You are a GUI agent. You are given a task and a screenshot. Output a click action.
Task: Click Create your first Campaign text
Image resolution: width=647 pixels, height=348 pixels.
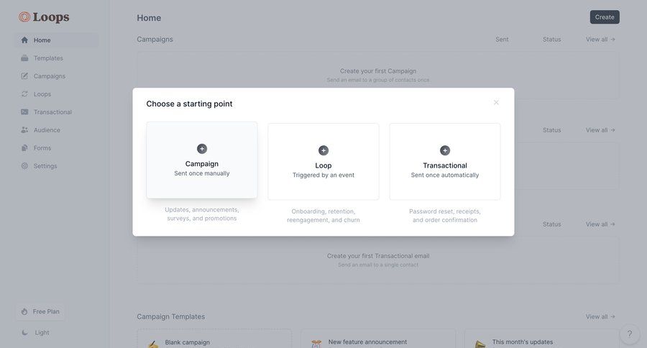(x=378, y=71)
